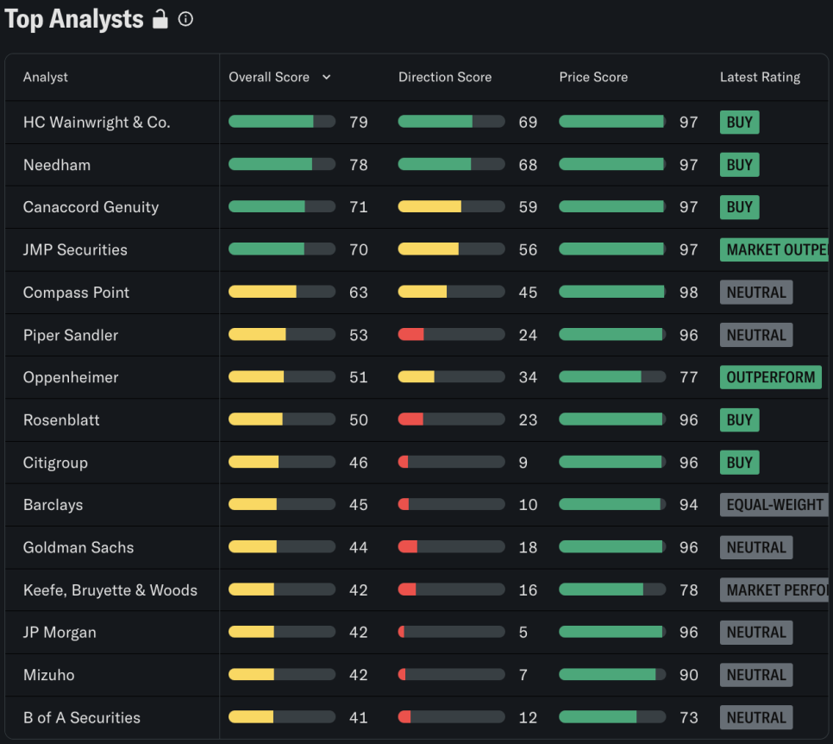Click the Top Analysts heading
The width and height of the screenshot is (833, 744).
pyautogui.click(x=74, y=20)
